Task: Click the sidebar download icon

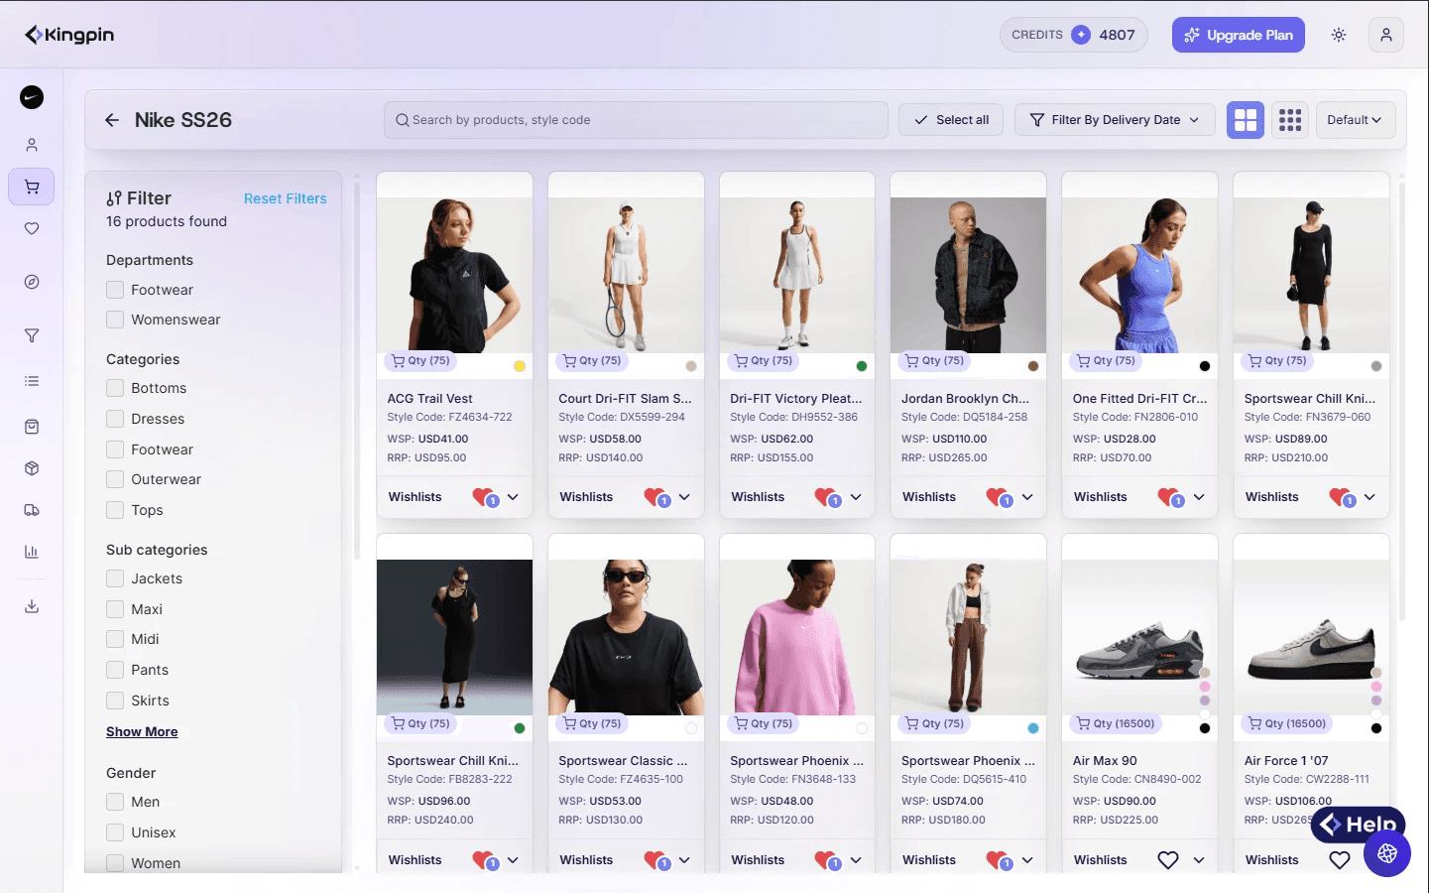Action: pos(32,606)
